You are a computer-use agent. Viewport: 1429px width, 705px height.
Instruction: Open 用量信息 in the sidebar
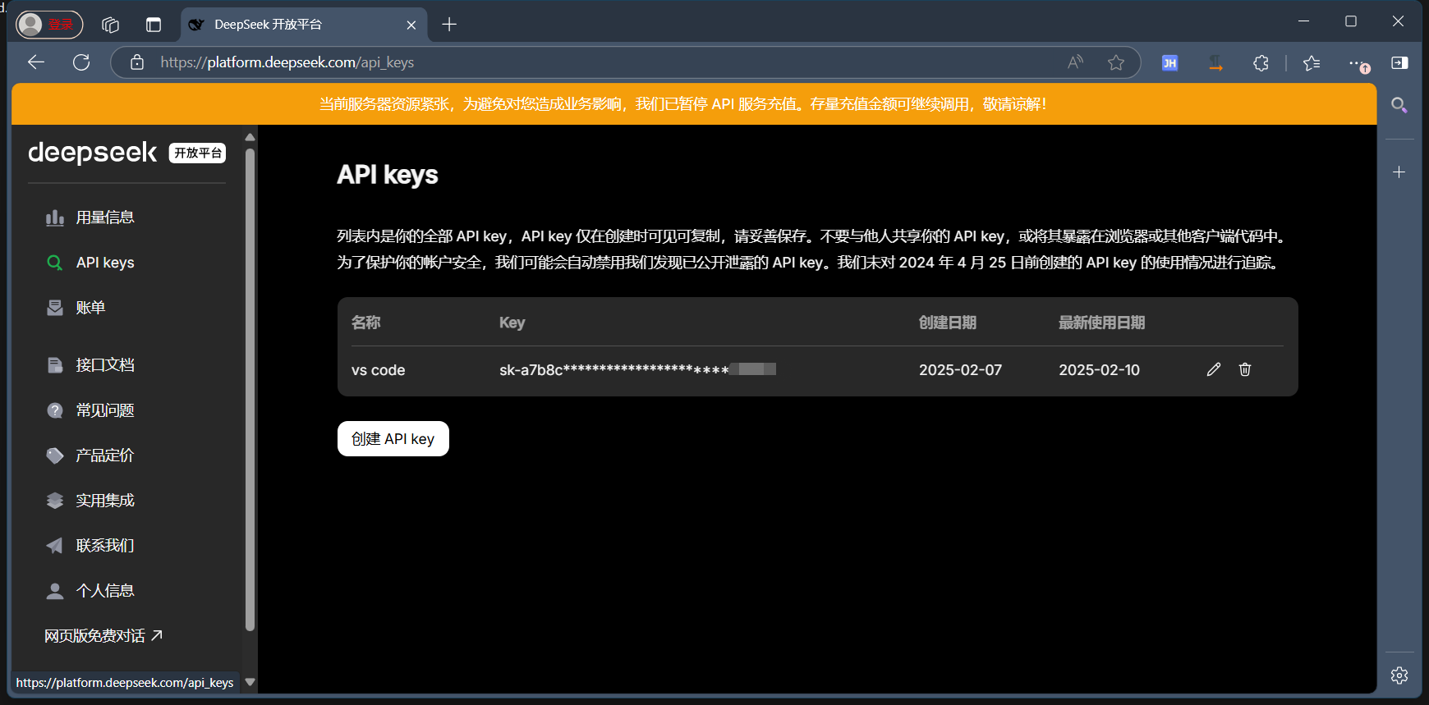[x=104, y=217]
